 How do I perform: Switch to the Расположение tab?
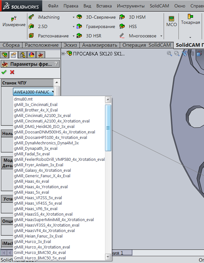tap(42, 45)
